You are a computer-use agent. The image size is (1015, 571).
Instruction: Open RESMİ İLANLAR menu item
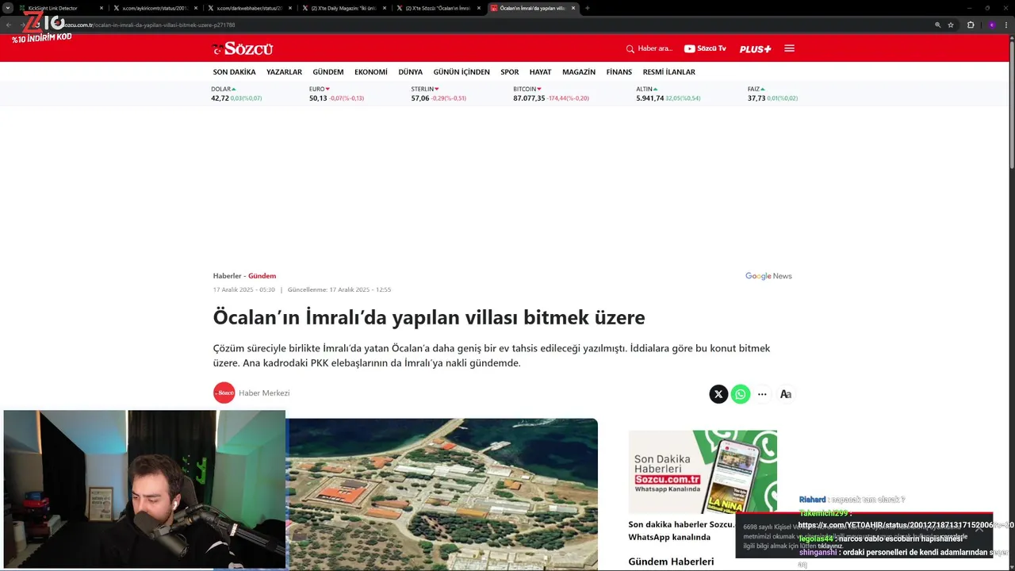click(x=668, y=72)
